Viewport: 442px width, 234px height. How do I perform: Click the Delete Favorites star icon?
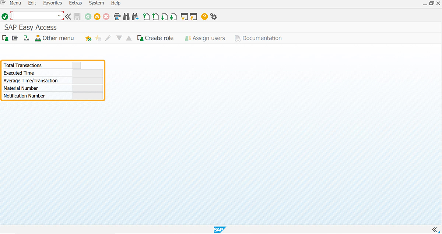(98, 38)
